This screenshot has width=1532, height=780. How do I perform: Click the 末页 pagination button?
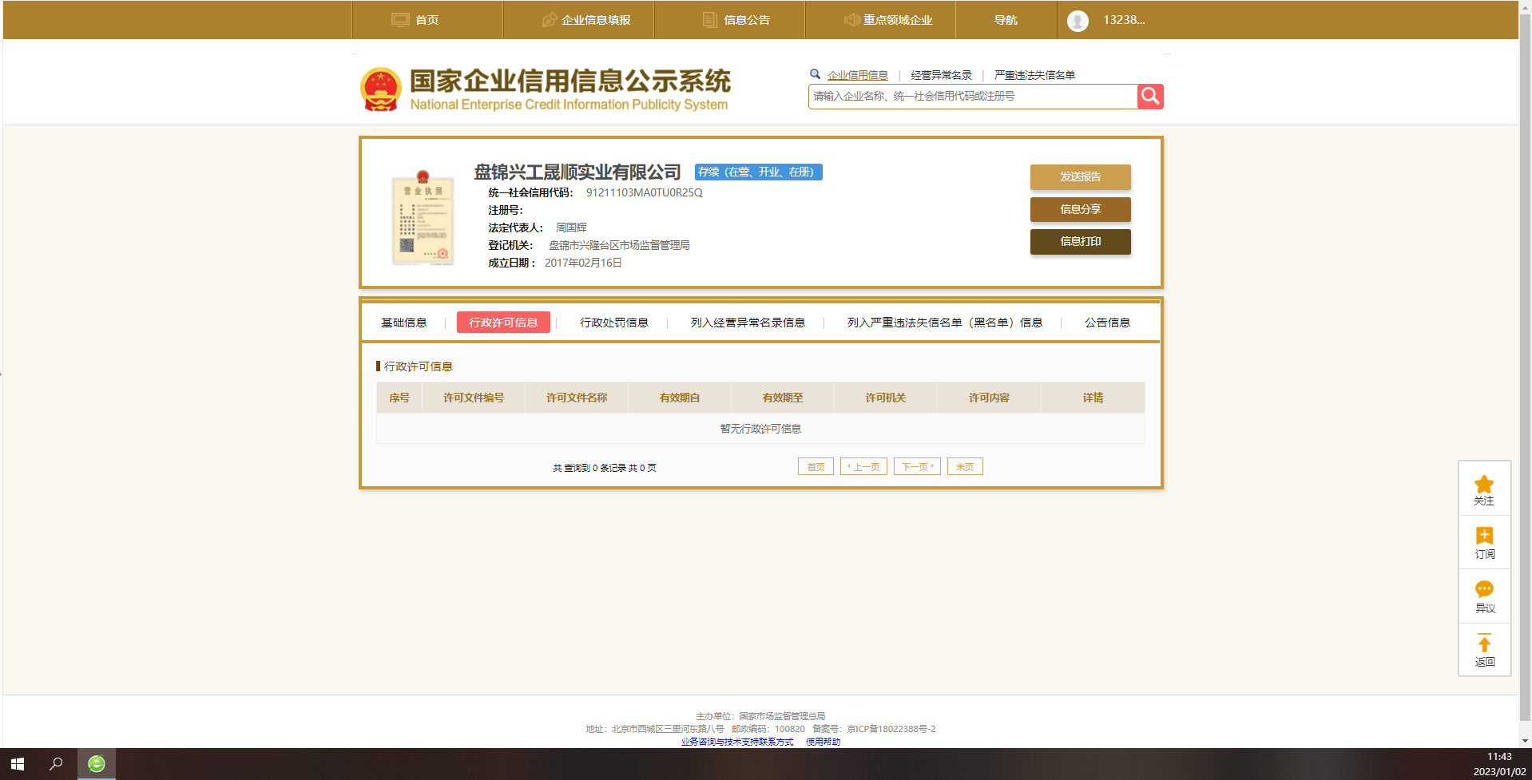point(965,467)
